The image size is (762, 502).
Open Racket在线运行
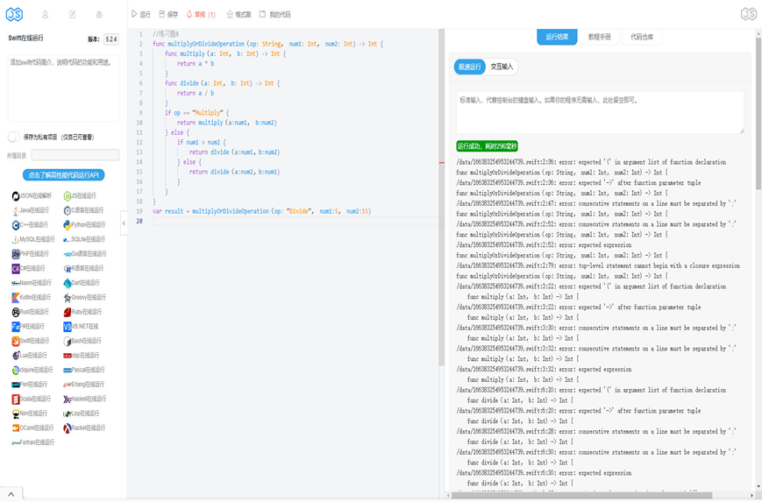tap(84, 428)
